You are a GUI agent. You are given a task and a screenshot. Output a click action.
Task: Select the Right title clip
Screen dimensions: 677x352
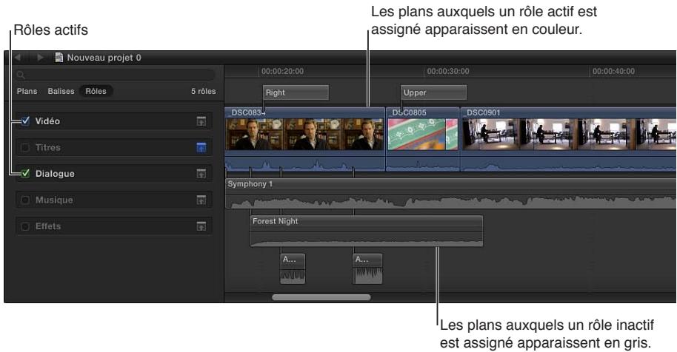[296, 92]
